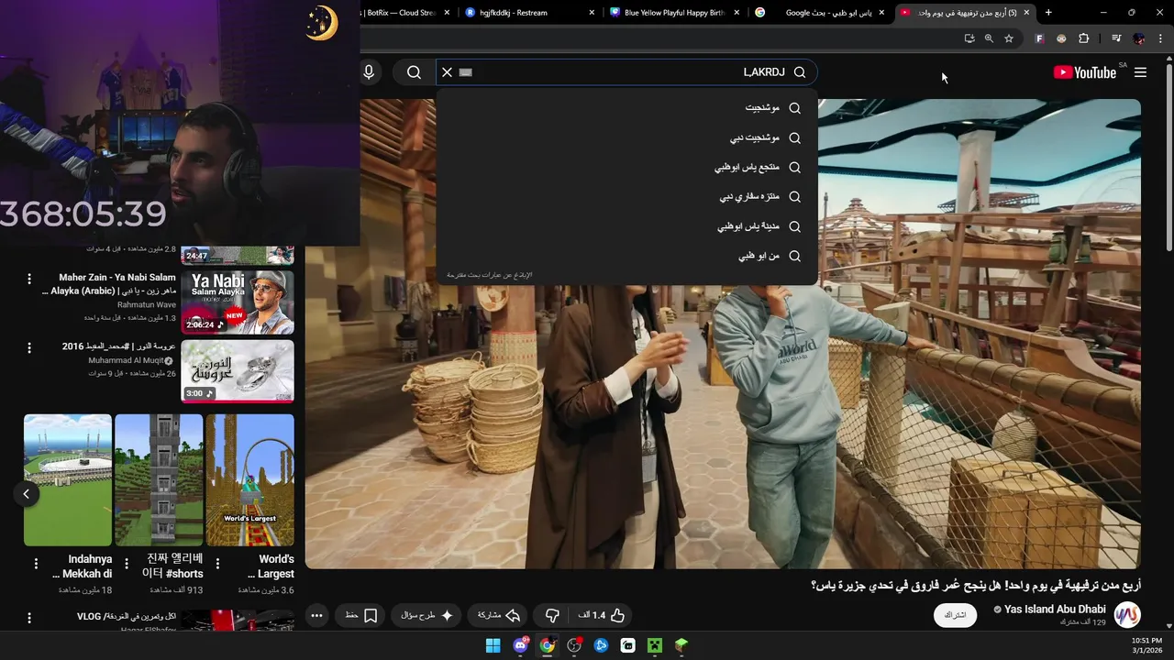Open a new browser tab
Screen dimensions: 1174x660
click(x=1048, y=13)
